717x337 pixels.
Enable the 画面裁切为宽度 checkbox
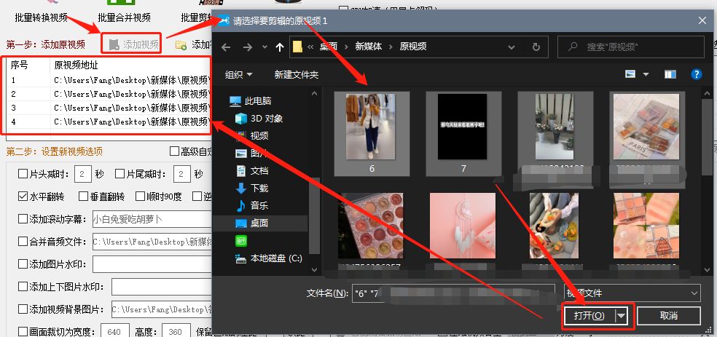click(23, 331)
